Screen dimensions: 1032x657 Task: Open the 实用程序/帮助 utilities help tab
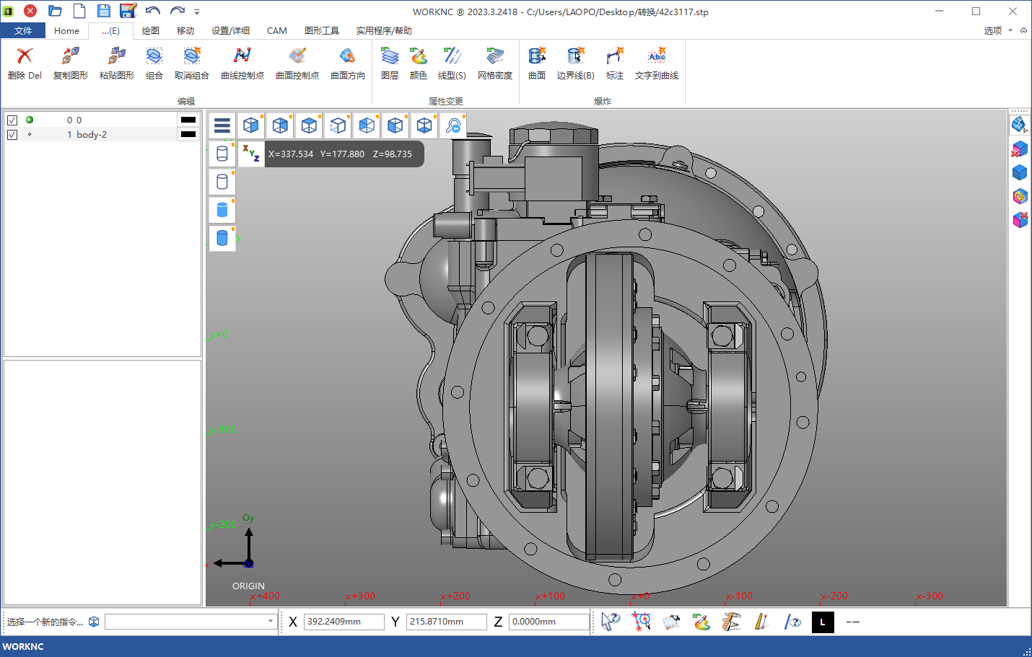click(x=384, y=30)
